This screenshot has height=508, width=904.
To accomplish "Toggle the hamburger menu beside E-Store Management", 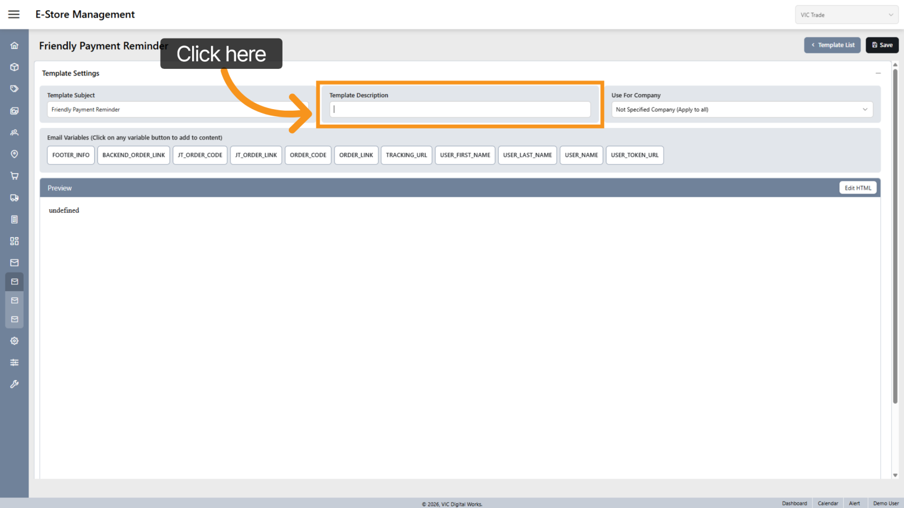I will 14,14.
